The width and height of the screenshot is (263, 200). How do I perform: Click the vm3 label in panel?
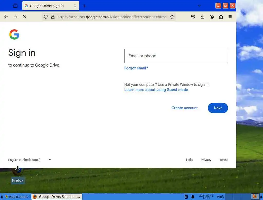(x=220, y=197)
